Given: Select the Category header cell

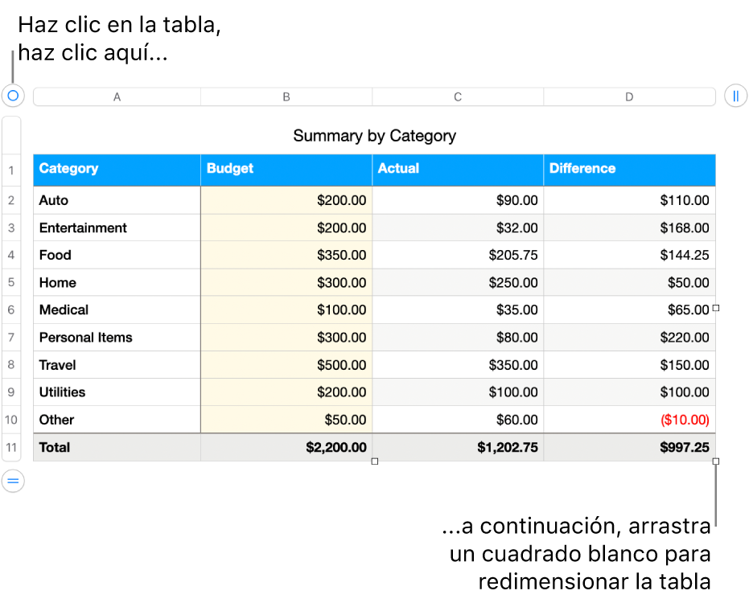Looking at the screenshot, I should [x=117, y=170].
